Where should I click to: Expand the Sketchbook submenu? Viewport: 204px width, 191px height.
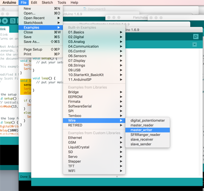coord(41,23)
